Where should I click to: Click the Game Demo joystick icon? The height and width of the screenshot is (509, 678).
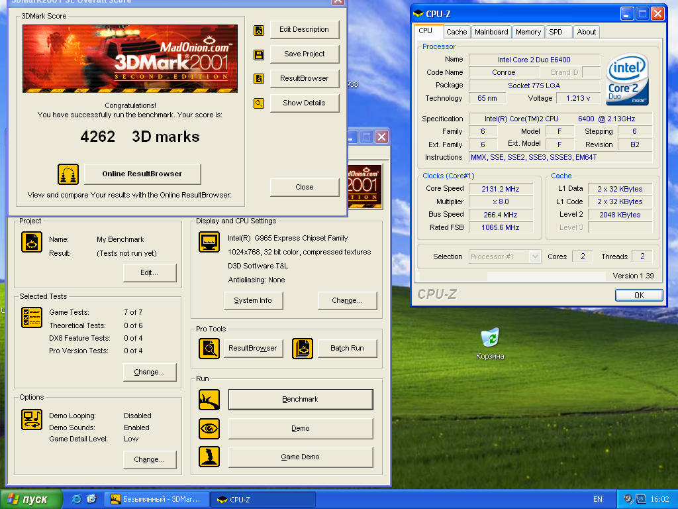tap(209, 457)
